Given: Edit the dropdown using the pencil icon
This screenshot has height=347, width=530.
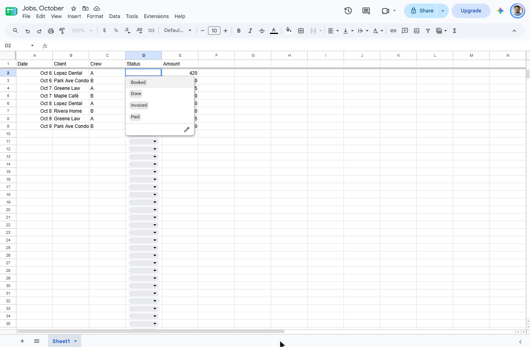Looking at the screenshot, I should 186,130.
